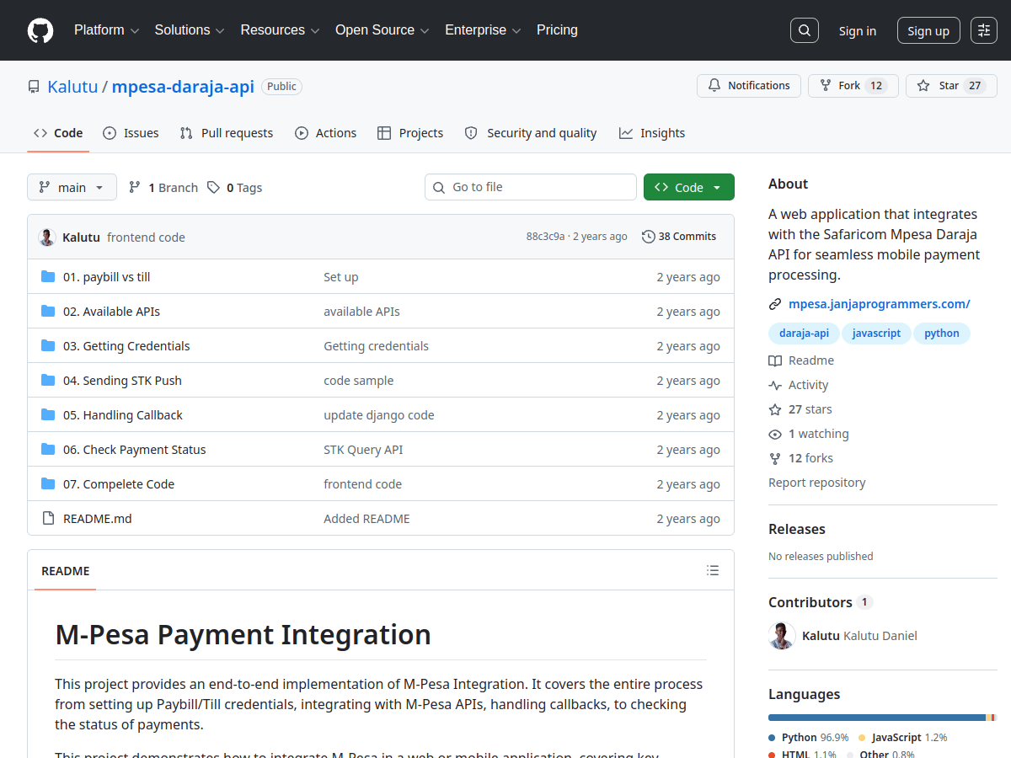Image resolution: width=1011 pixels, height=758 pixels.
Task: Open folder icon for 01. paybill vs till
Action: tap(48, 277)
